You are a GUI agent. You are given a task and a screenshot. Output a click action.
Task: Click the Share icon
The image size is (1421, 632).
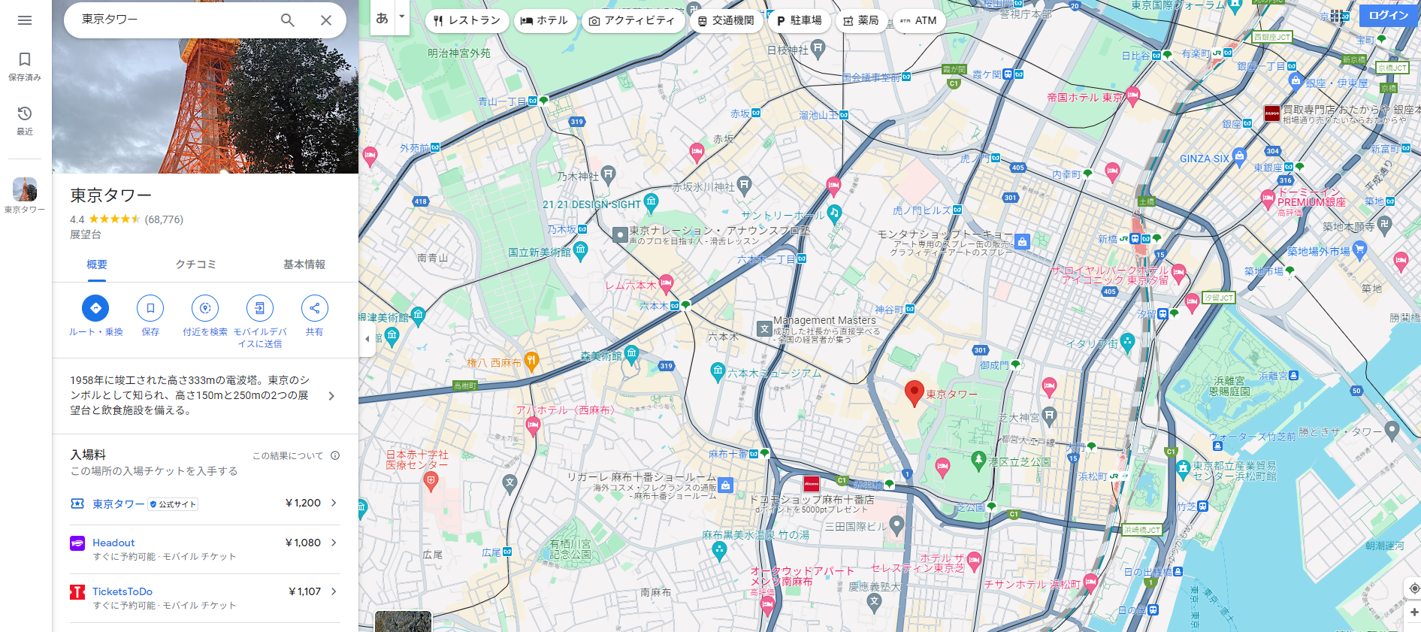click(x=314, y=308)
